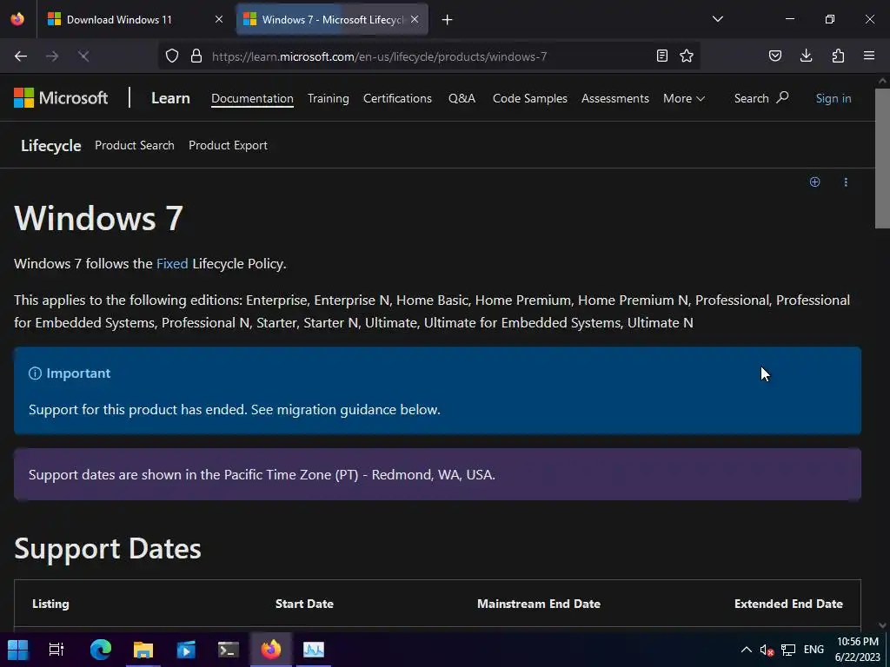Viewport: 890px width, 667px height.
Task: Stop page loading with X button
Action: coord(83,56)
